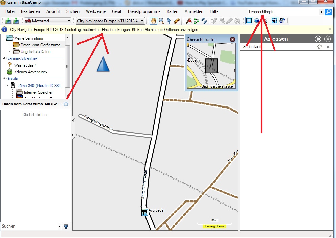Open the address search history dropdown arrow
Screen dimensions: 336x238
pyautogui.click(x=321, y=12)
